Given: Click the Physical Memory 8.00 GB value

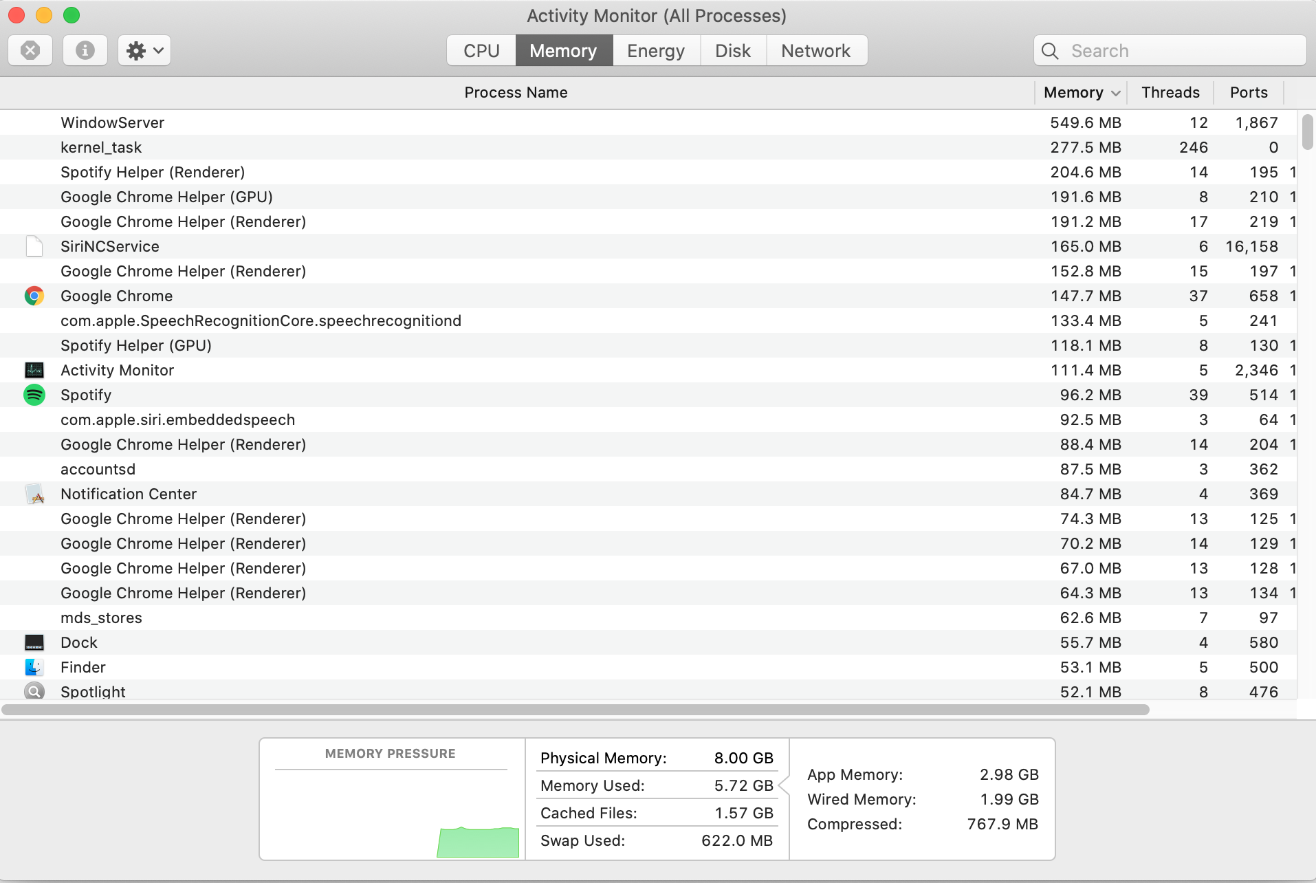Looking at the screenshot, I should coord(744,758).
